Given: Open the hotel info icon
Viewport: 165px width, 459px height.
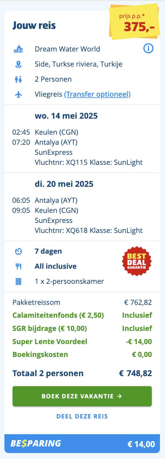Looking at the screenshot, I should tap(148, 49).
